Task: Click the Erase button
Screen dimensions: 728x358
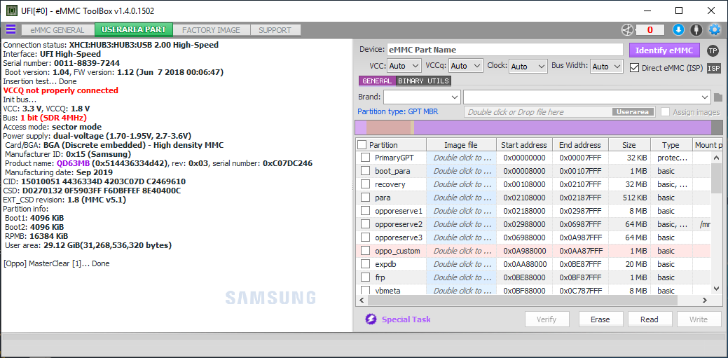Action: (x=600, y=319)
